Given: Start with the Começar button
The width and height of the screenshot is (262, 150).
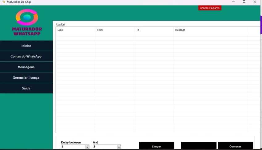Looking at the screenshot, I should pyautogui.click(x=235, y=146).
